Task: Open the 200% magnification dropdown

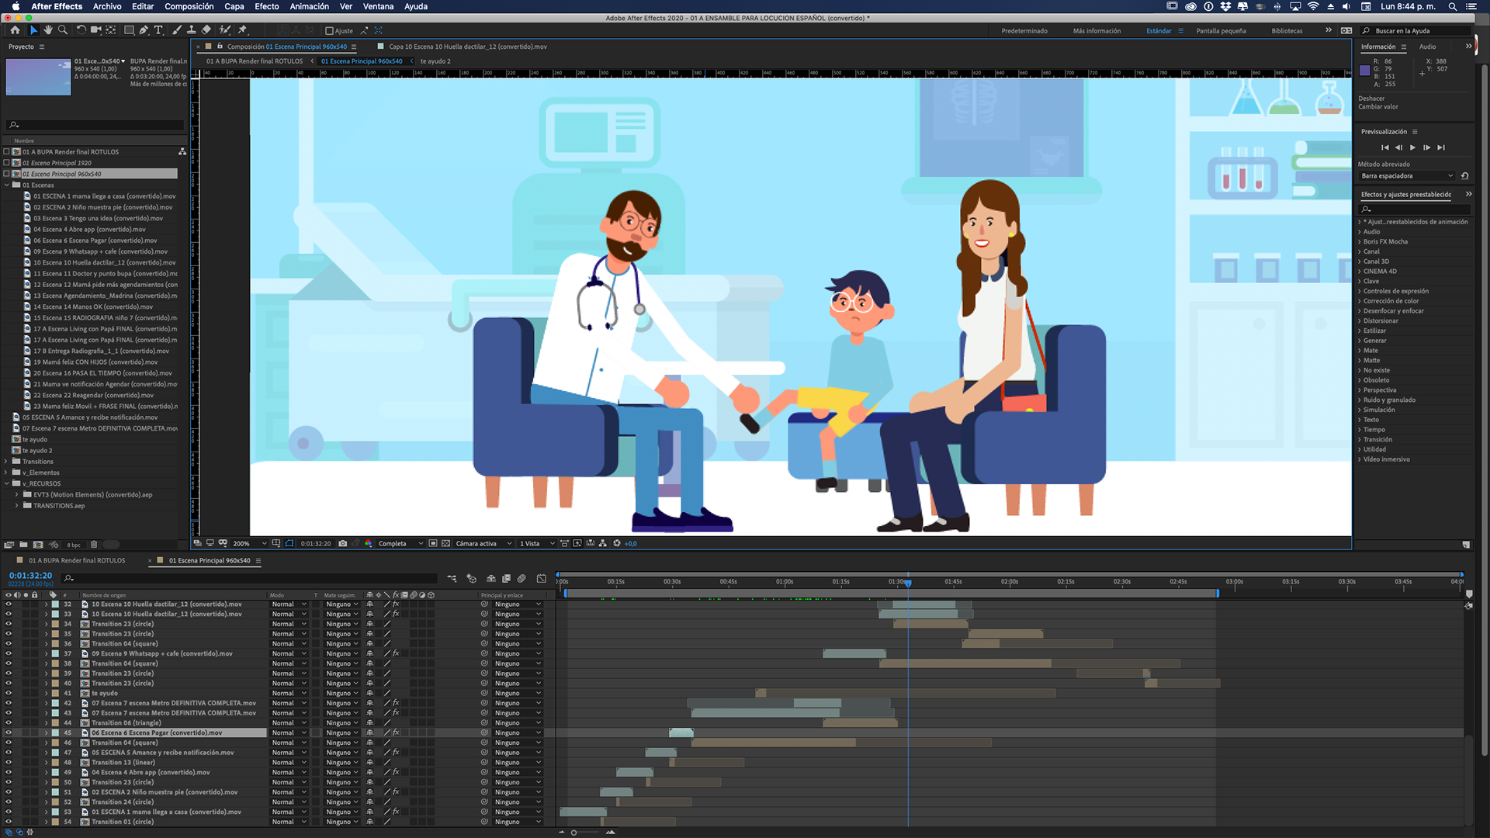Action: [x=250, y=543]
